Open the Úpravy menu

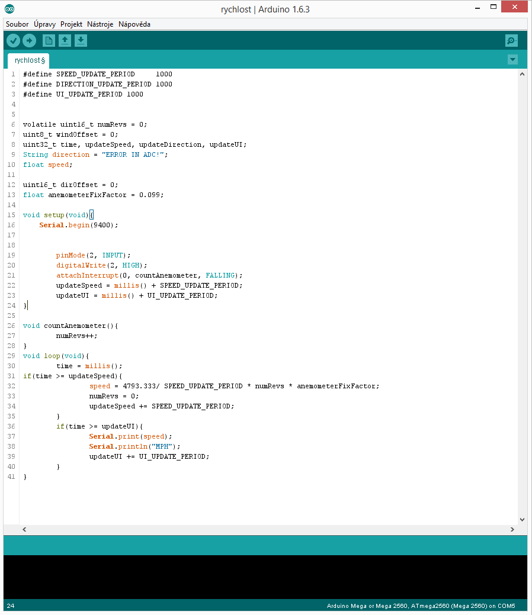coord(45,24)
